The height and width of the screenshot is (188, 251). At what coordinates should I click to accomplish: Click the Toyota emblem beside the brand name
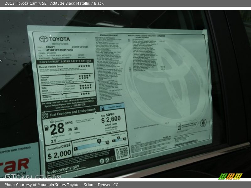coord(44,39)
